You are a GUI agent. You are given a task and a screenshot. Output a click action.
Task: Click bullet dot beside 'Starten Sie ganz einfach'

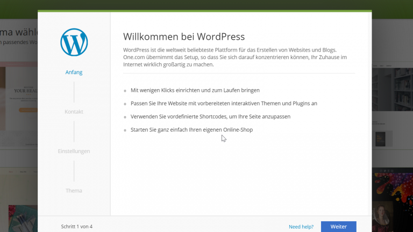point(125,130)
